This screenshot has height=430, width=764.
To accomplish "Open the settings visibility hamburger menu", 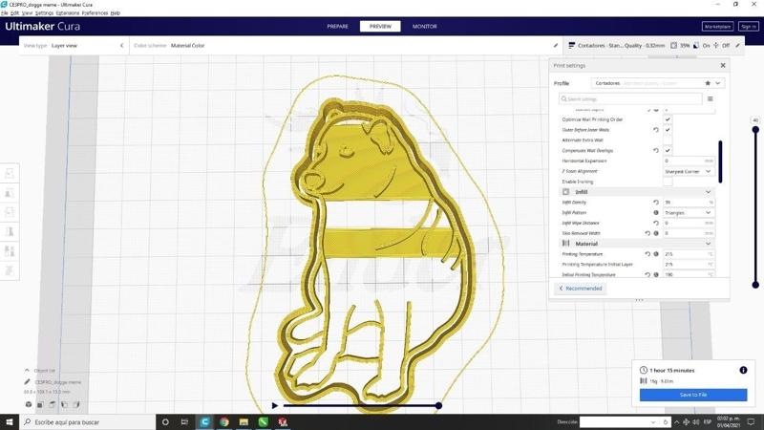I will [x=710, y=99].
